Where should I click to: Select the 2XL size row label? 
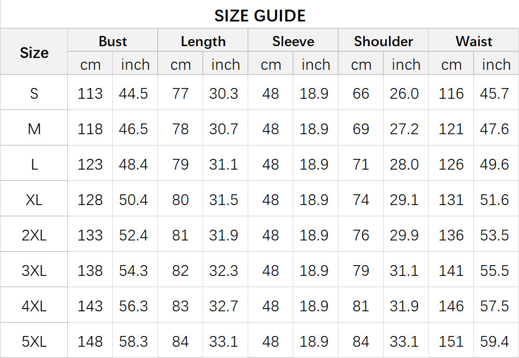tap(34, 235)
